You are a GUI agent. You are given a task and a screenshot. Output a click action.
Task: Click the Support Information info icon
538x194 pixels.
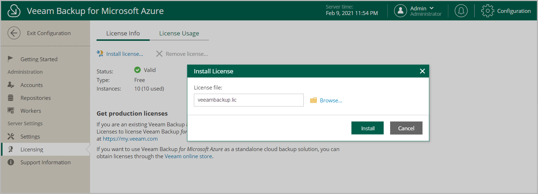pos(11,162)
